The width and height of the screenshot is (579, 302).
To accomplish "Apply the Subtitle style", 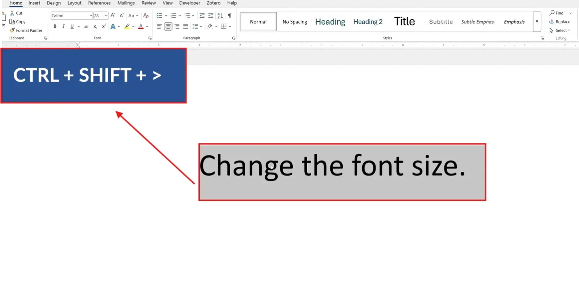I will click(441, 22).
